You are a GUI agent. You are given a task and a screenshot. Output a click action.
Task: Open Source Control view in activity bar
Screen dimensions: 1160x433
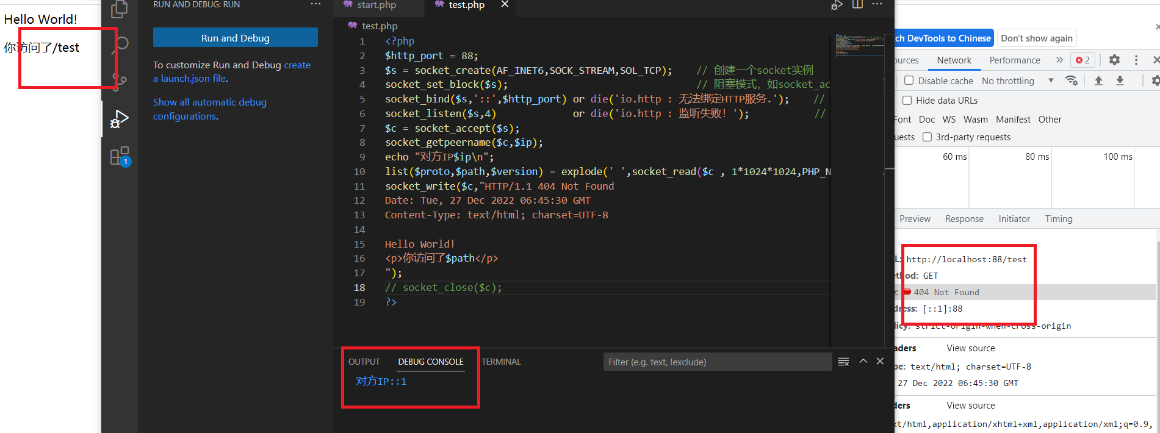pos(120,81)
